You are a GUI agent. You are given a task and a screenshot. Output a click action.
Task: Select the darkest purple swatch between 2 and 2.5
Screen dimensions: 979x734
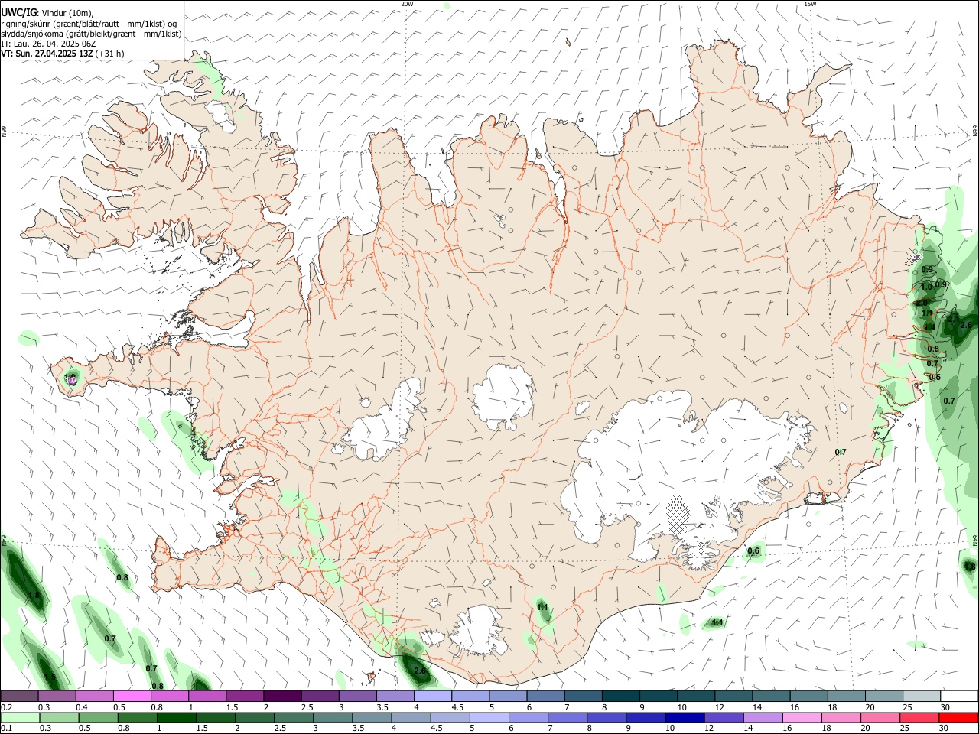[282, 696]
